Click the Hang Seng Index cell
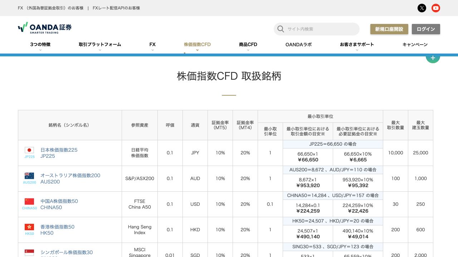Image resolution: width=458 pixels, height=257 pixels. [x=140, y=230]
